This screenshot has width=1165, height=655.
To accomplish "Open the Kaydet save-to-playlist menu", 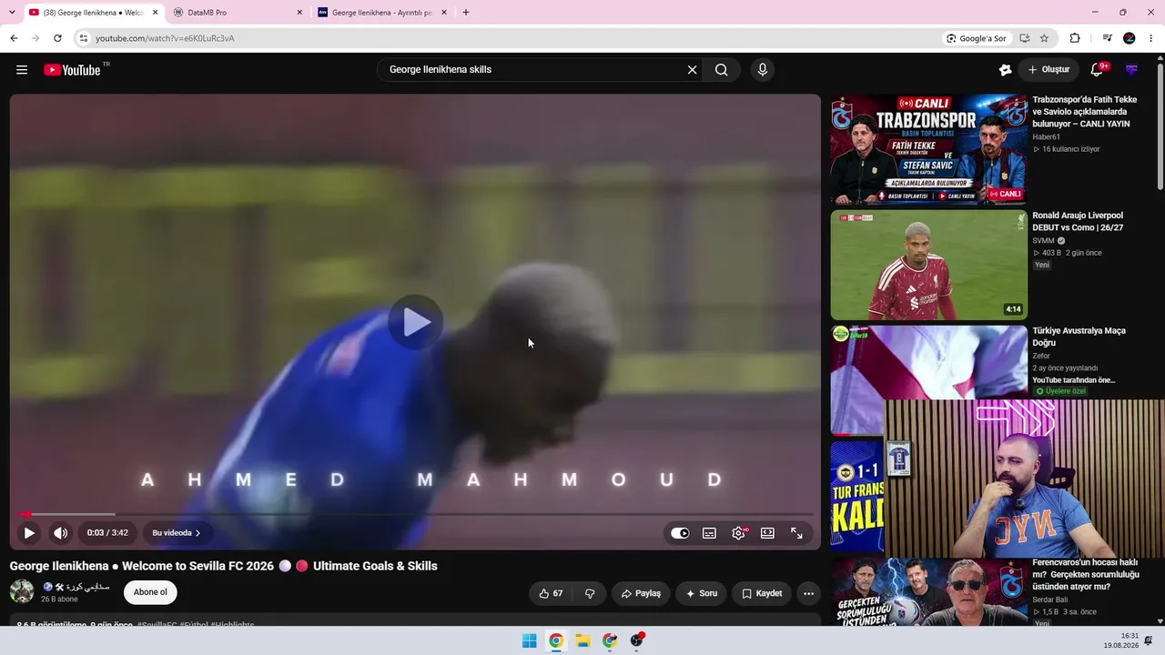I will click(762, 593).
